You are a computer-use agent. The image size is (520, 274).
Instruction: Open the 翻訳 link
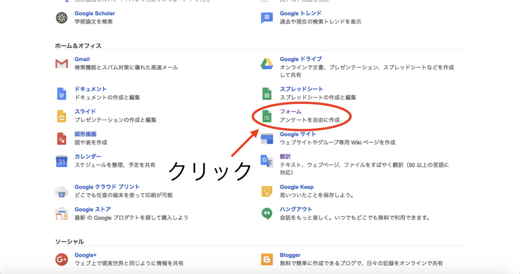click(285, 157)
